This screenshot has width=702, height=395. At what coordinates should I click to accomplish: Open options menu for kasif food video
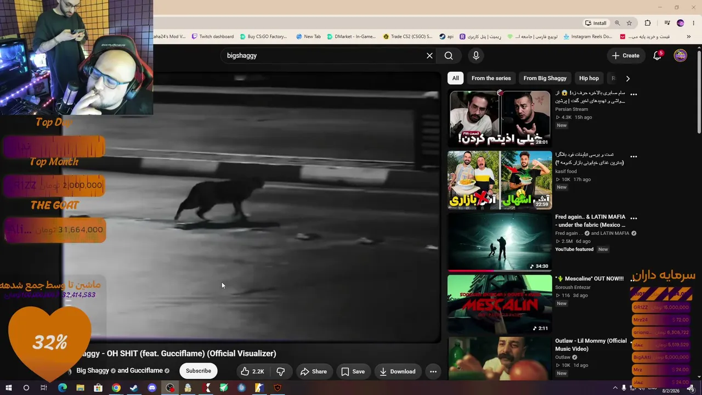tap(633, 156)
